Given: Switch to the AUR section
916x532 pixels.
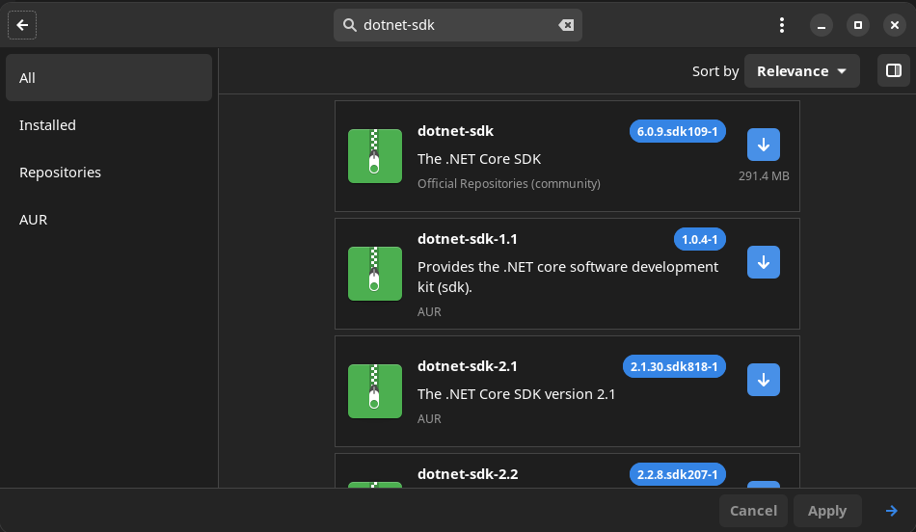Looking at the screenshot, I should coord(109,220).
